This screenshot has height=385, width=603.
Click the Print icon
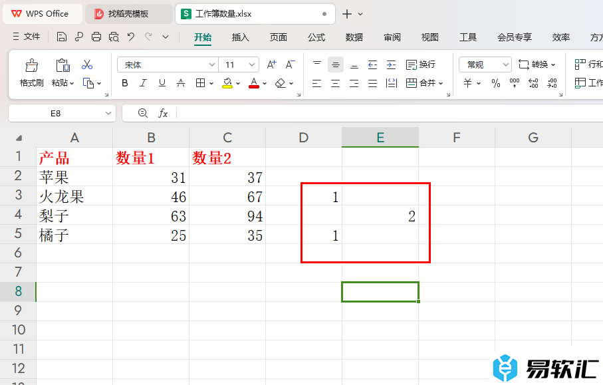[96, 37]
